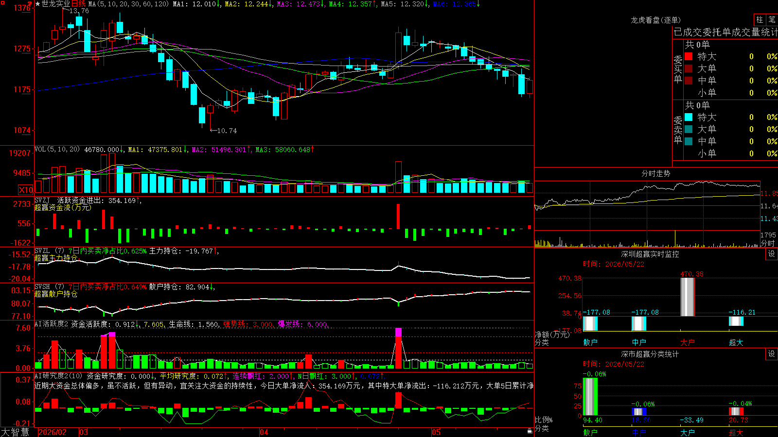Click the 龙虎看盘(逐单) panel title
The image size is (778, 437).
[x=655, y=20]
